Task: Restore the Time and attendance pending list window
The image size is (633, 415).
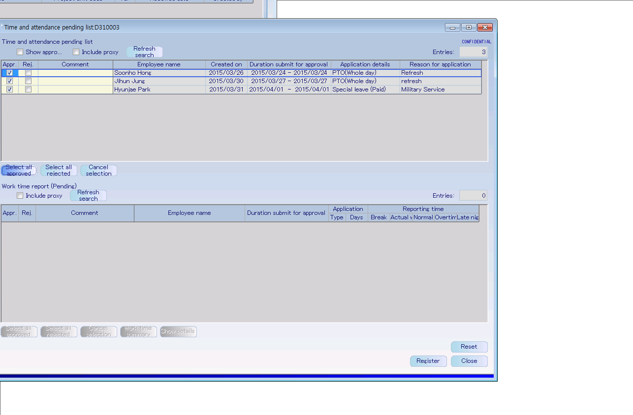Action: point(469,28)
